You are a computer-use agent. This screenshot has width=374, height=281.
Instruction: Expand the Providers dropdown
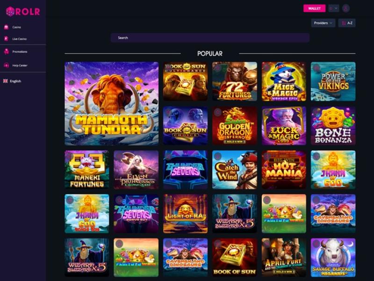point(323,23)
